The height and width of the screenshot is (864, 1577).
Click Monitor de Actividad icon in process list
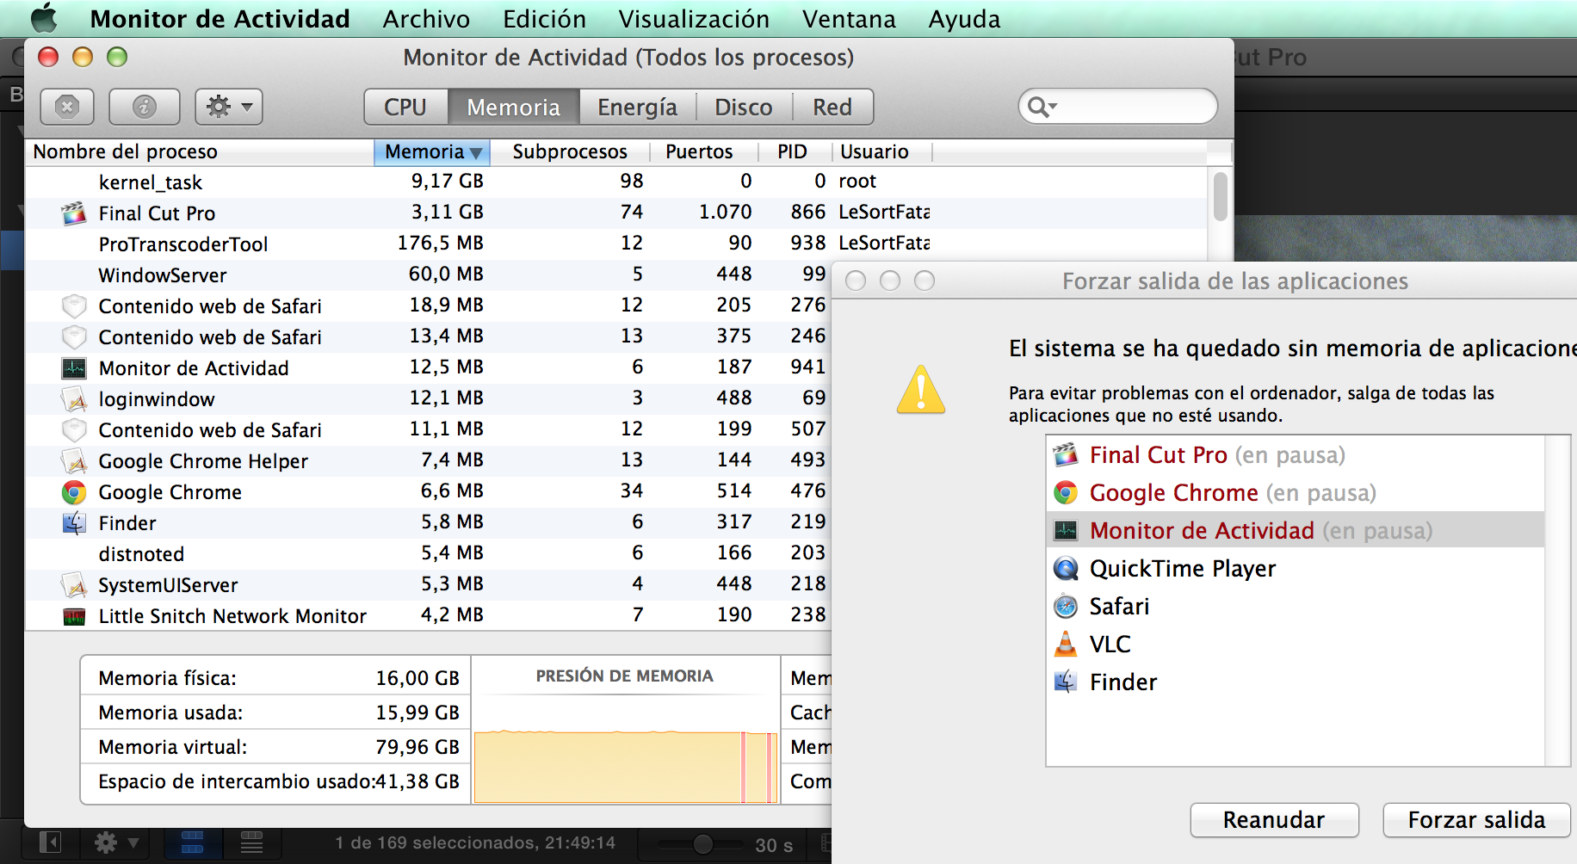point(74,368)
